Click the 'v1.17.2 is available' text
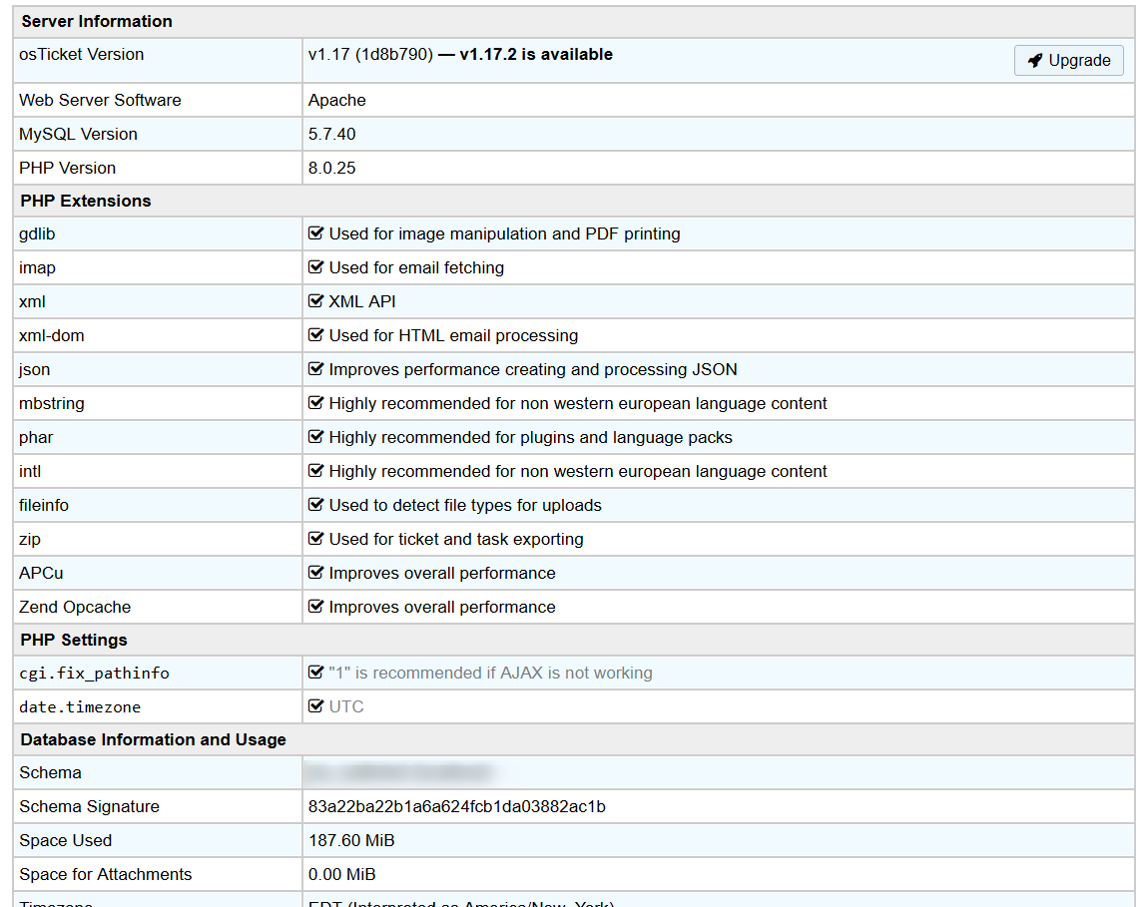1148x907 pixels. pos(536,55)
